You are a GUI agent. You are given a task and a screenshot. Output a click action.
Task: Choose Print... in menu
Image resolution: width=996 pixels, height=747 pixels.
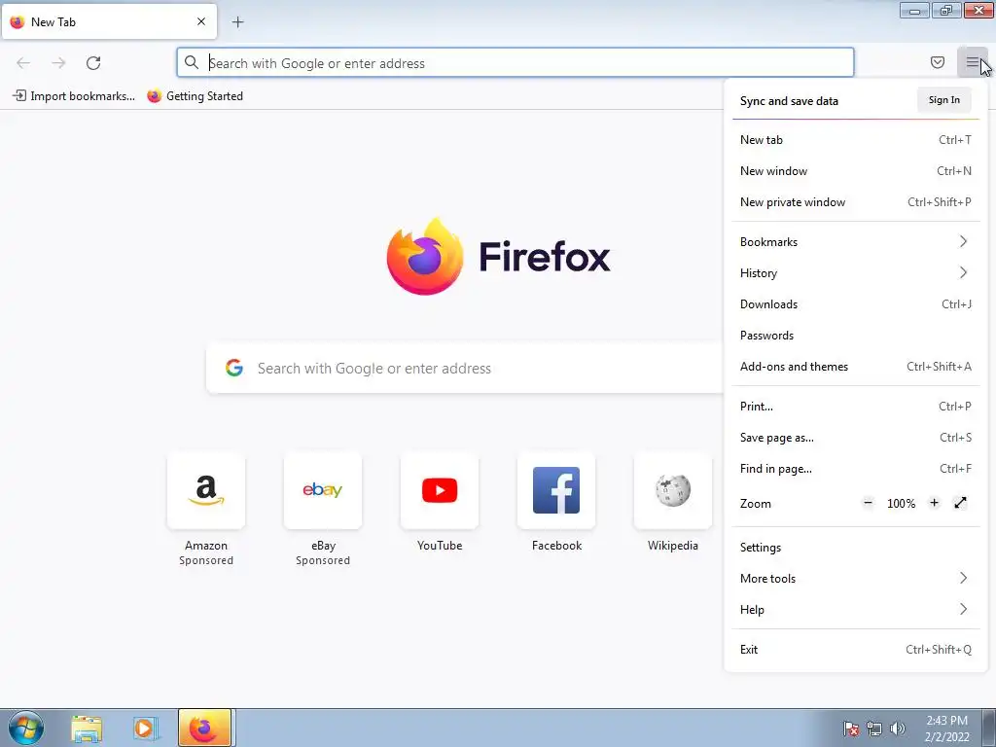coord(856,407)
